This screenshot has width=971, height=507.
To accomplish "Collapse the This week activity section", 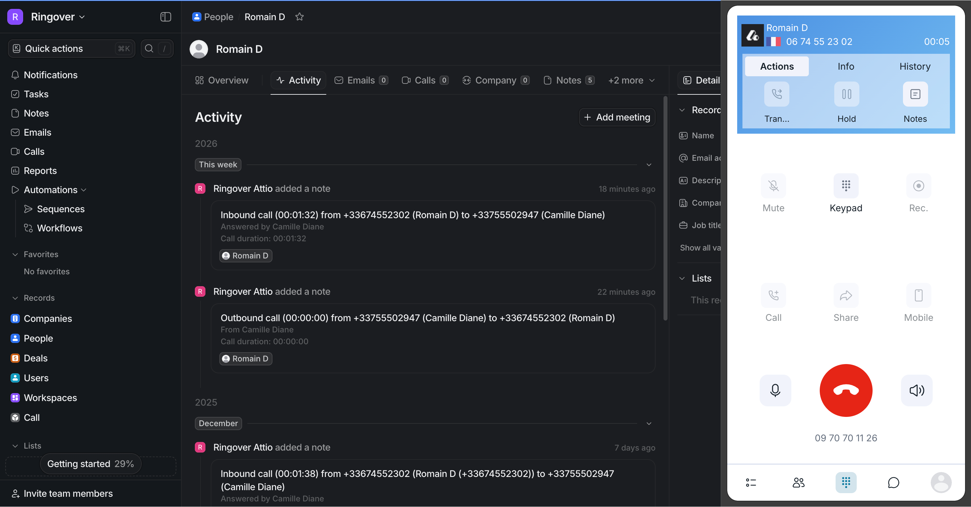I will tap(649, 165).
